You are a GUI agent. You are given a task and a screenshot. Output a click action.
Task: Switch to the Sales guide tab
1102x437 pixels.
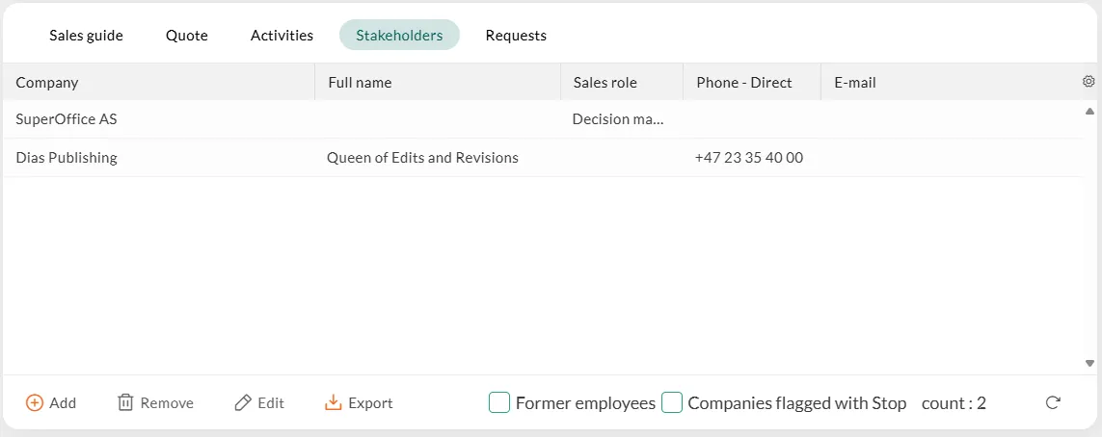[x=86, y=36]
